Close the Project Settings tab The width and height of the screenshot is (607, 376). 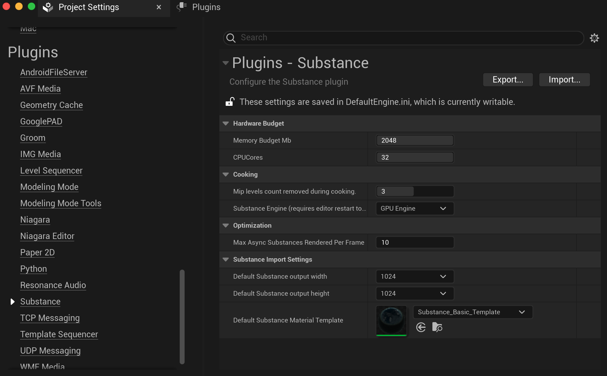[159, 7]
